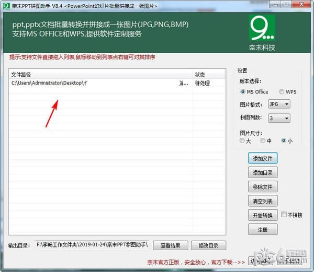Image resolution: width=314 pixels, height=272 pixels.
Task: Open the 拼图列数 dropdown
Action: click(x=278, y=119)
